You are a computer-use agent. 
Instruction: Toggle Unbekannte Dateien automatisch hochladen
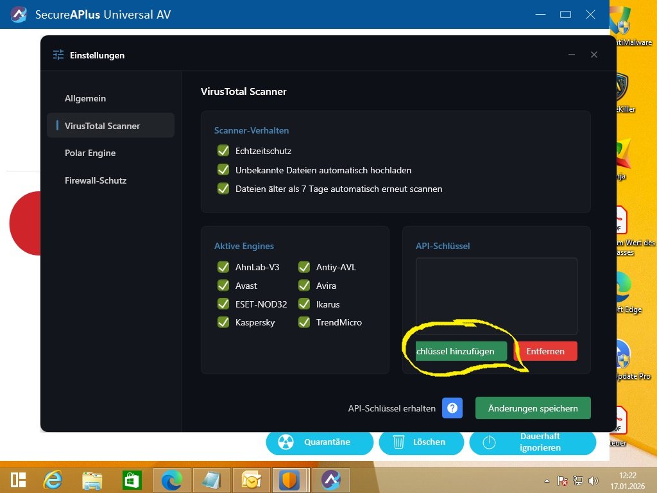click(223, 169)
